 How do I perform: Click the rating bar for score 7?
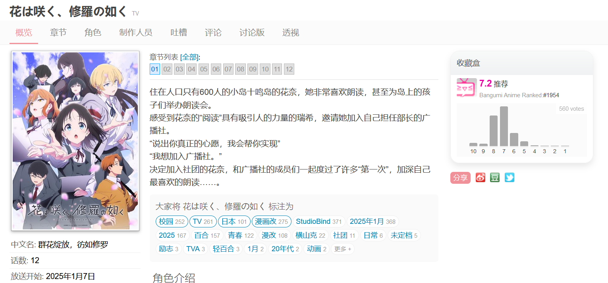coord(504,126)
